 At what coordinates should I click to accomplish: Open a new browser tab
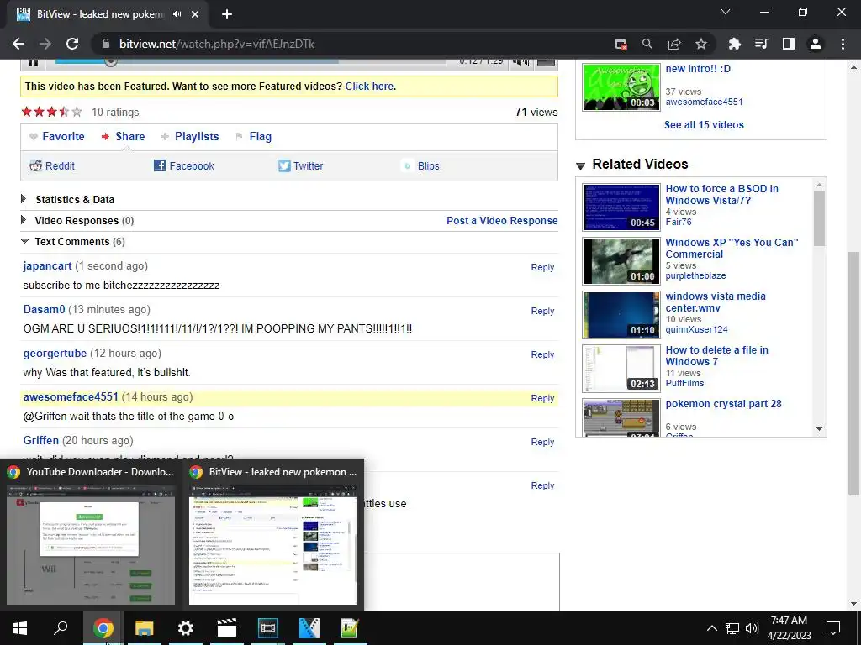[x=227, y=14]
